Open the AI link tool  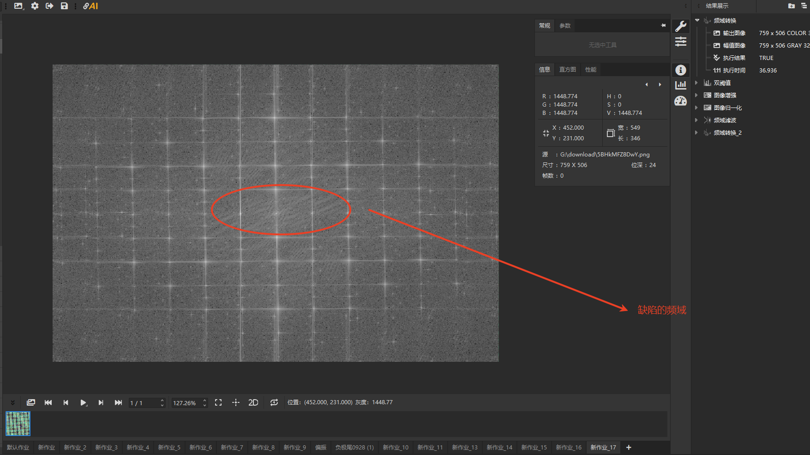pyautogui.click(x=90, y=6)
